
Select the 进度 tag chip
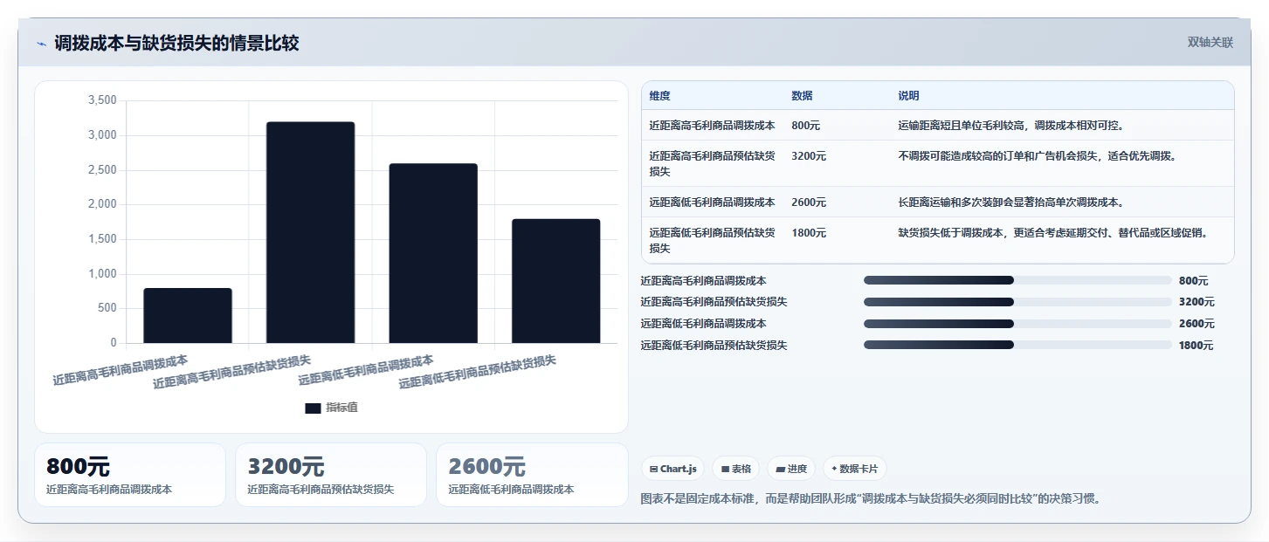pos(791,469)
